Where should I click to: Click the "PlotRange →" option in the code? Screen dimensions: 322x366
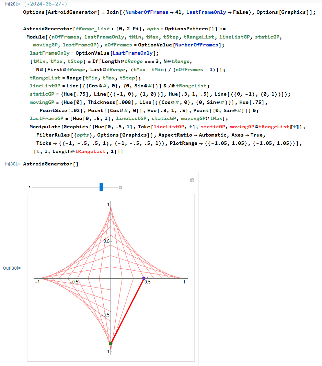186,143
